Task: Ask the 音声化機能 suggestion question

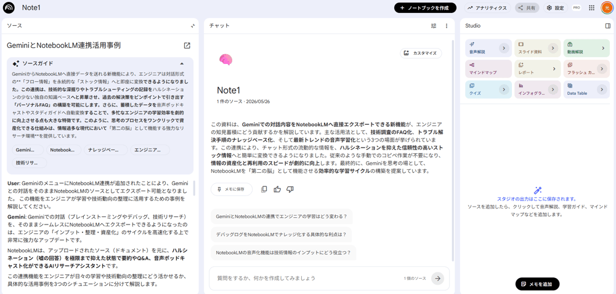Action: pos(283,253)
